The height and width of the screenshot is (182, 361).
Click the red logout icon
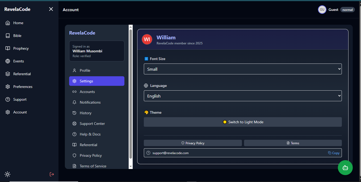point(52,174)
